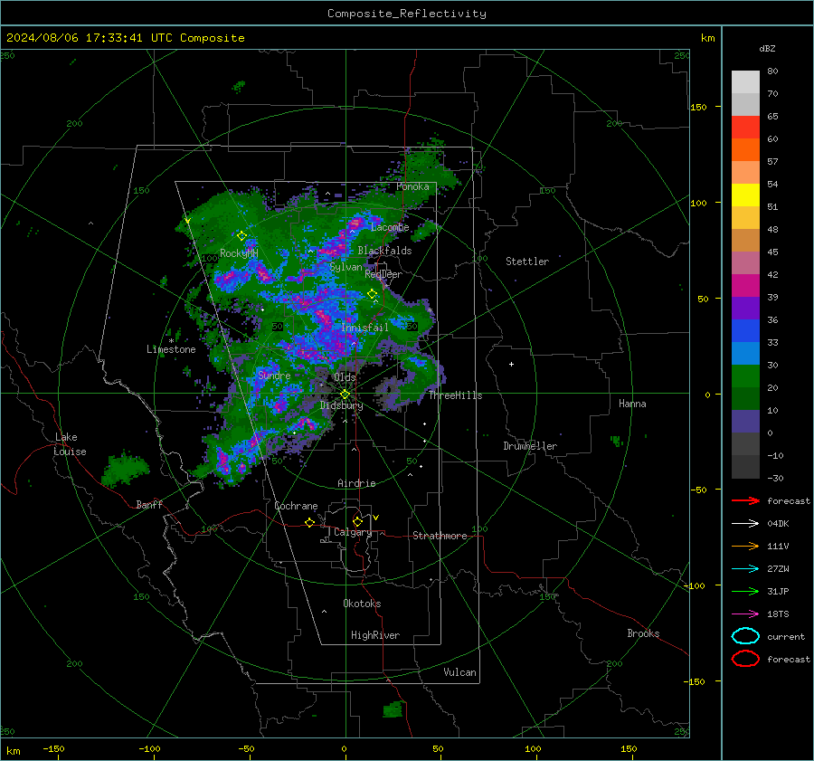Image resolution: width=814 pixels, height=761 pixels.
Task: Click the cyan 27ZW legend arrow
Action: (x=745, y=569)
